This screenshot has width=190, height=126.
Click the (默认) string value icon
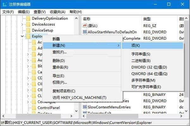(x=85, y=26)
